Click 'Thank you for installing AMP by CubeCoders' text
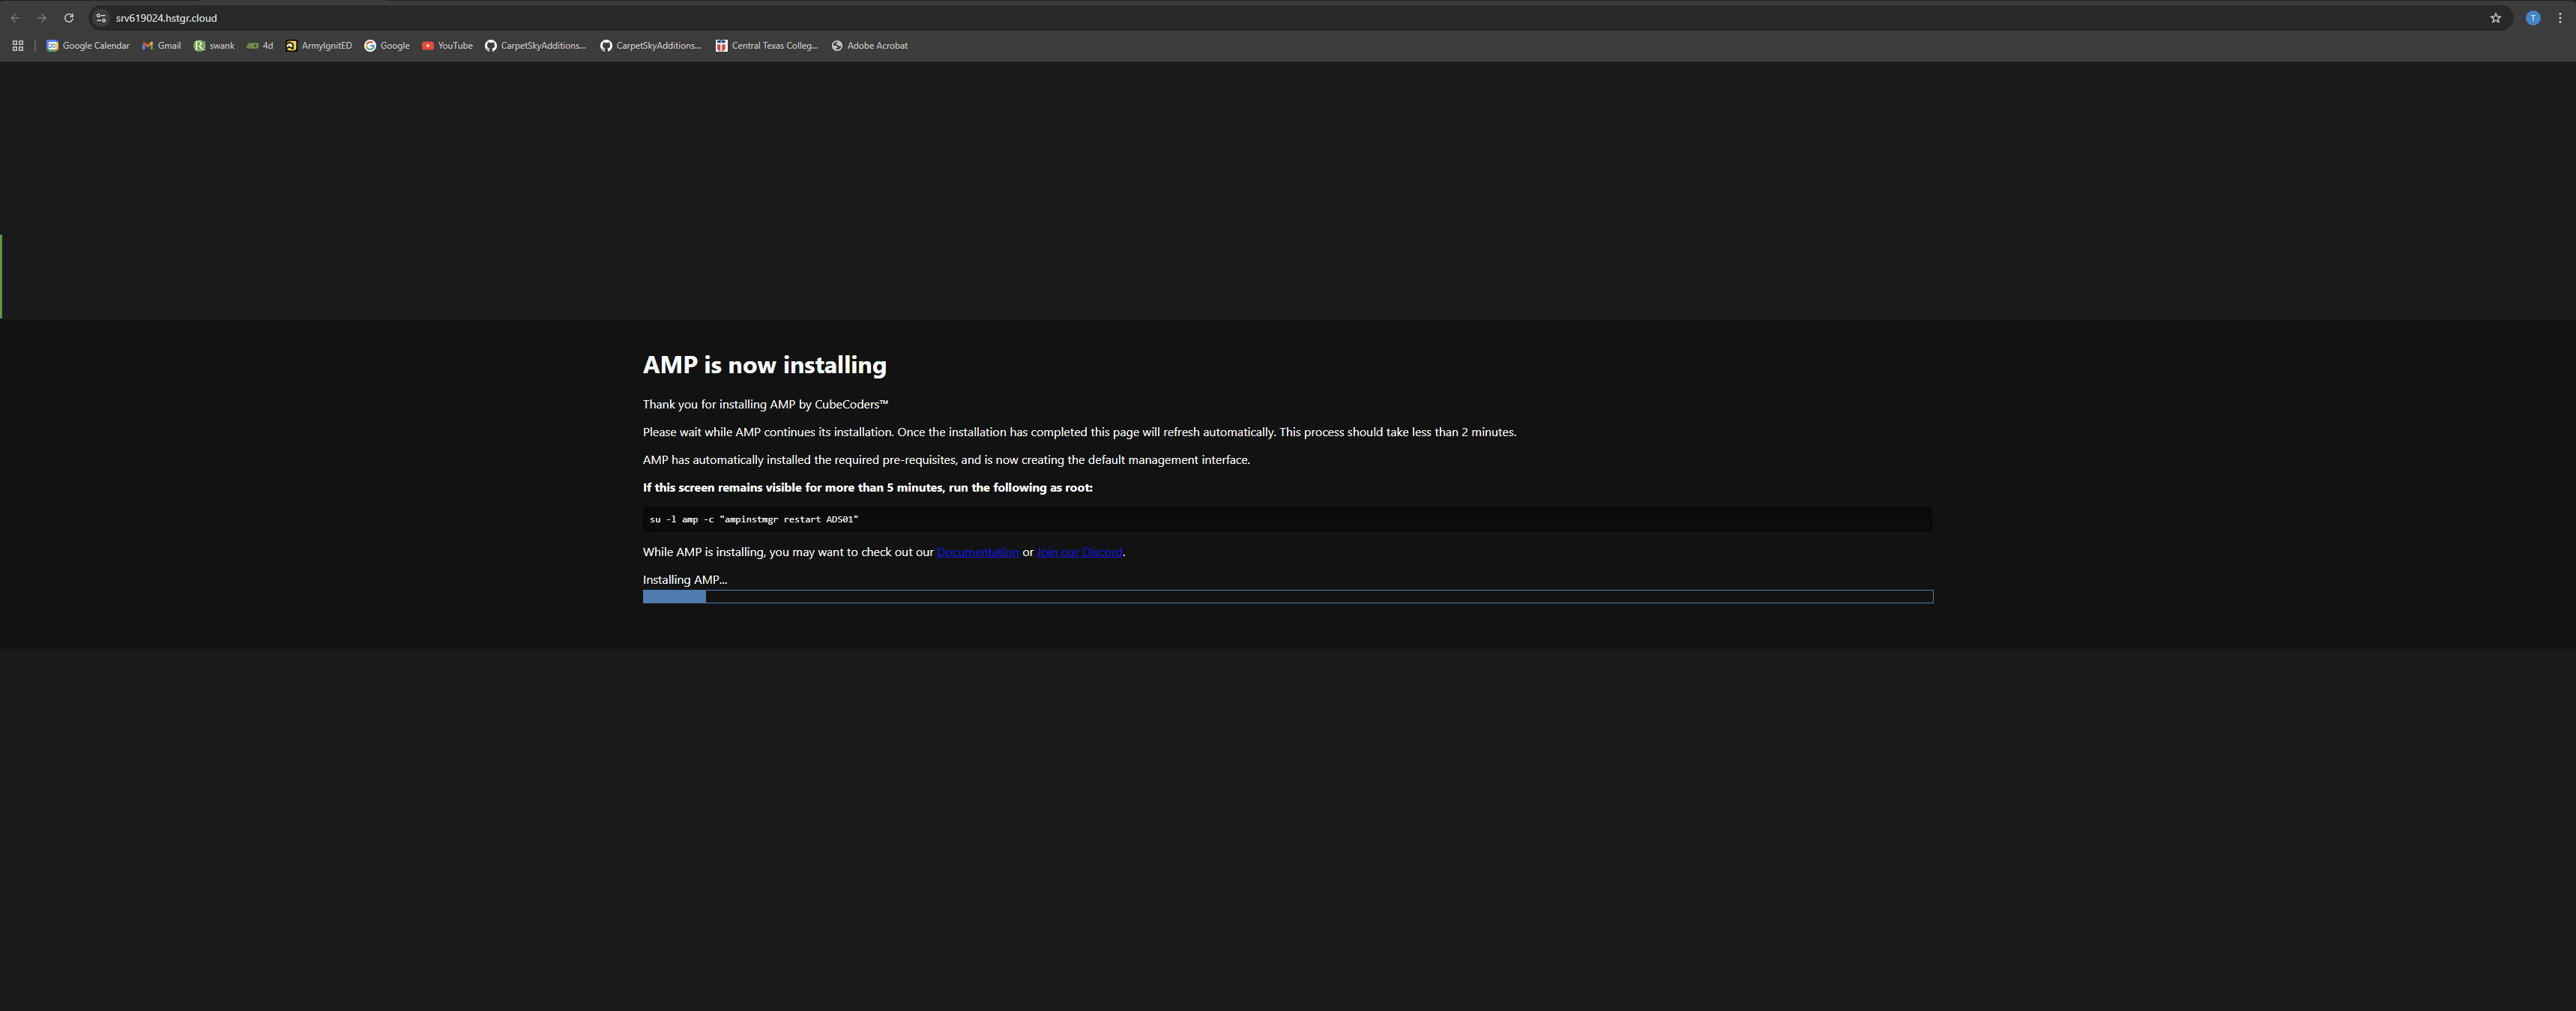 766,405
